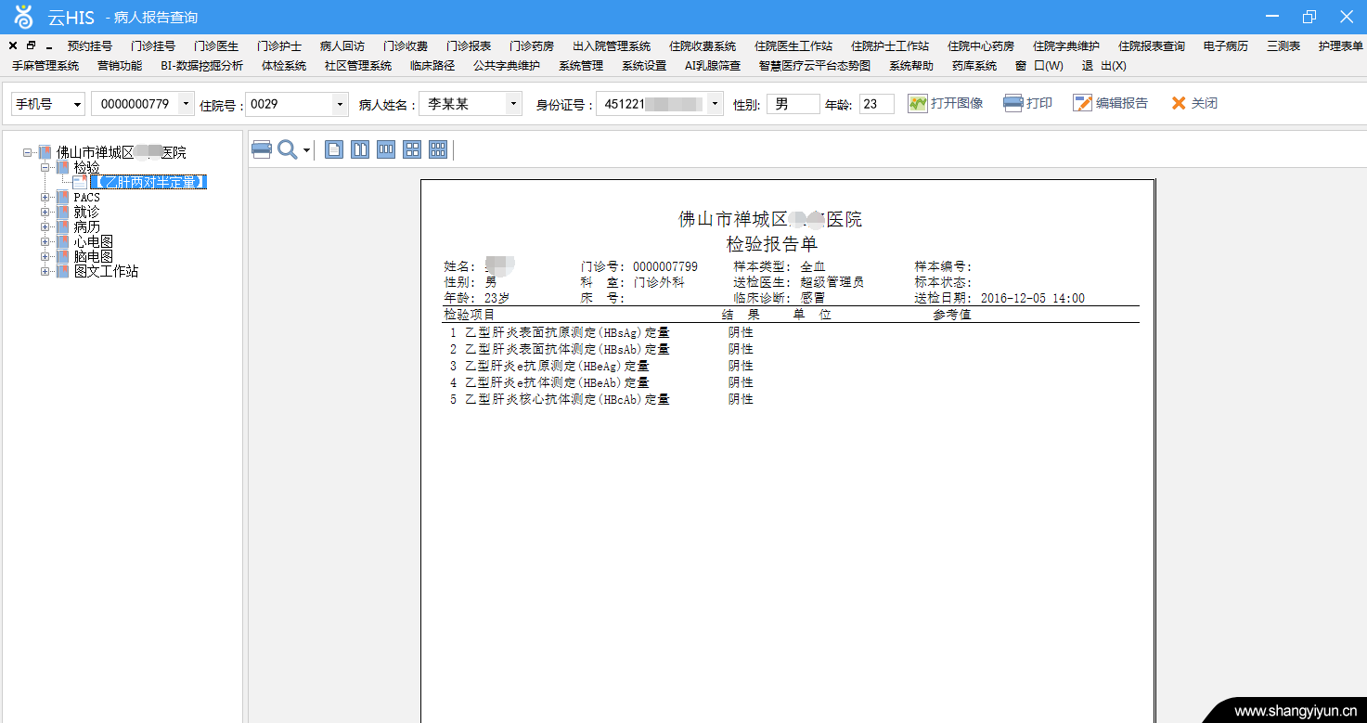Expand the 病历 tree node
The height and width of the screenshot is (723, 1367).
pyautogui.click(x=45, y=226)
